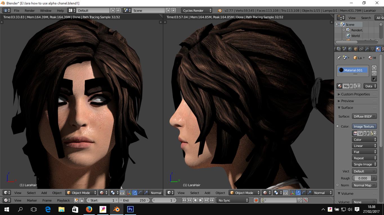This screenshot has width=384, height=215.
Task: Open the mesh Data triangle properties tab
Action: click(372, 49)
